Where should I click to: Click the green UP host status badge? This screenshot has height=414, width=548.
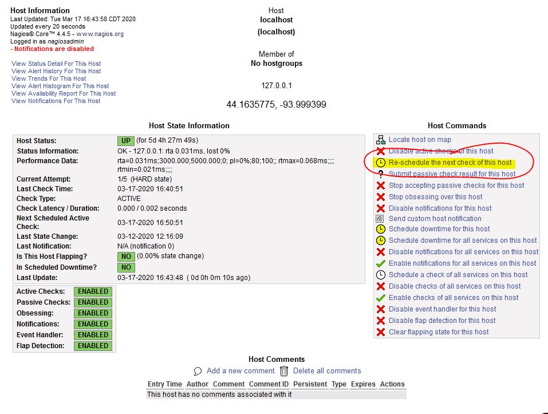(x=125, y=141)
